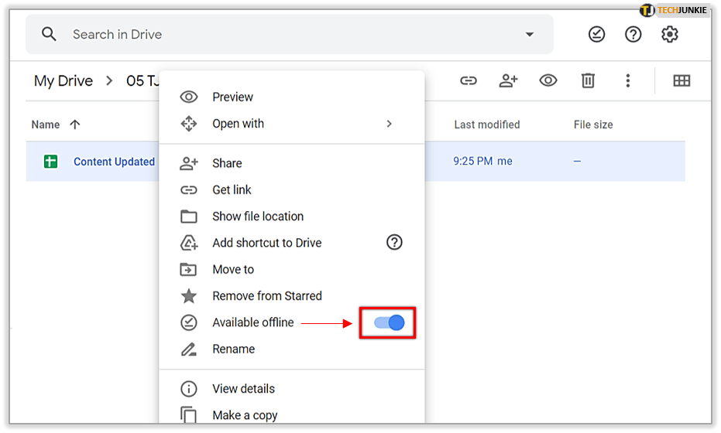Open the Help question mark icon
This screenshot has height=433, width=721.
[633, 34]
